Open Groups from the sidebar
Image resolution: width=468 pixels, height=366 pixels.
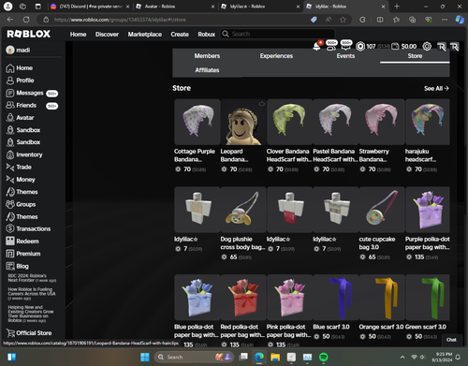click(21, 204)
